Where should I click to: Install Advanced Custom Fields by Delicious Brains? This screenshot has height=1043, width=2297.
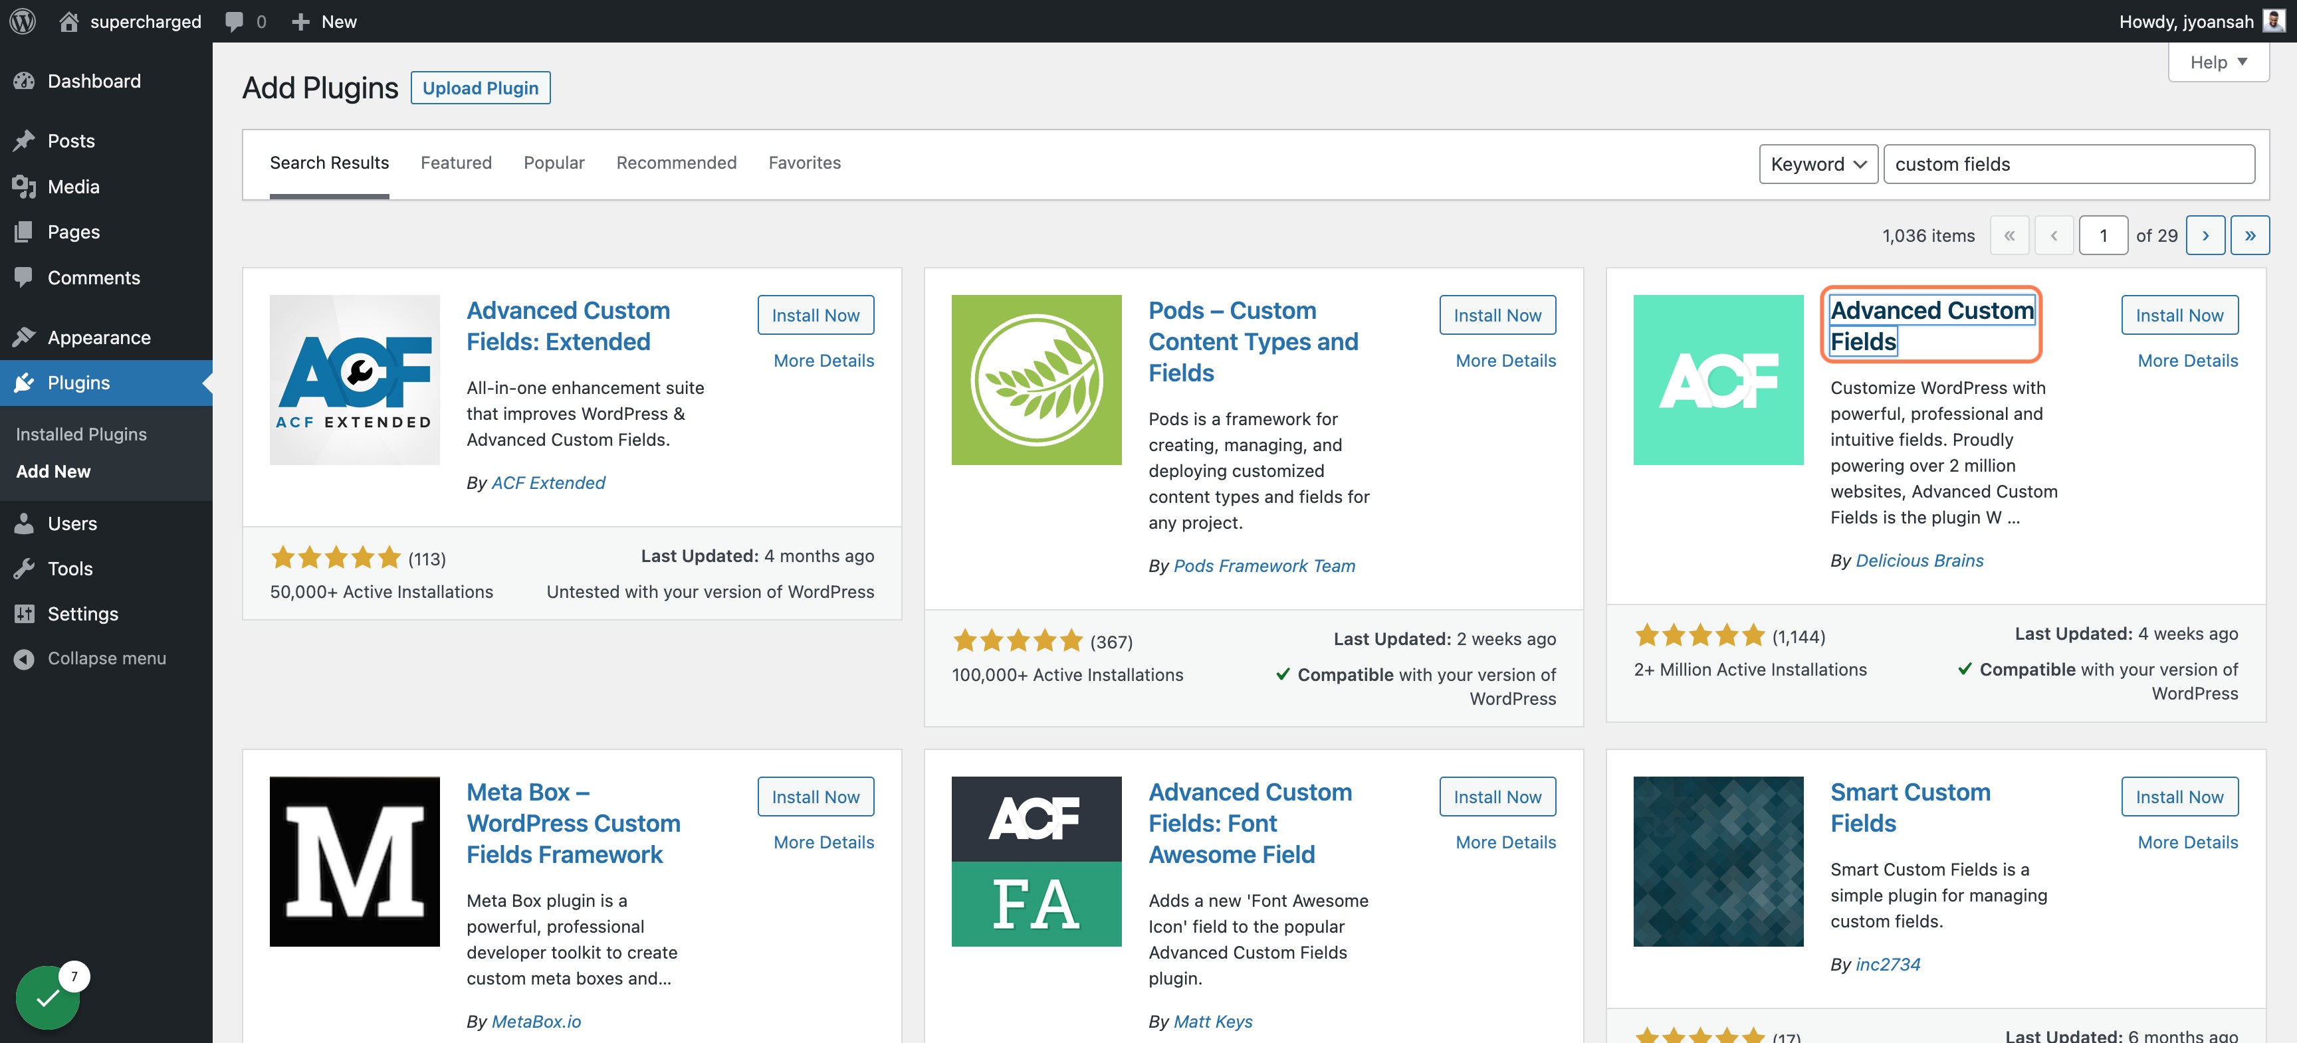coord(2179,315)
